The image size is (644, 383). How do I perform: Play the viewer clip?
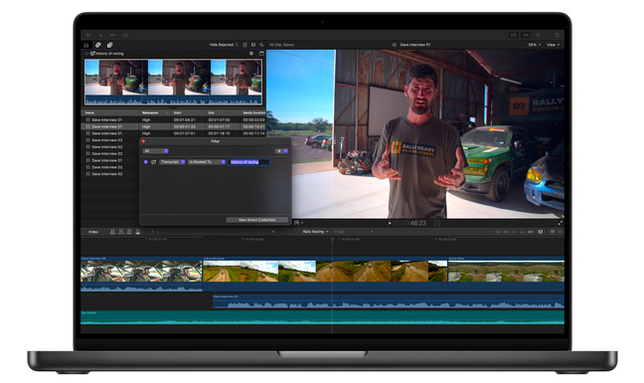(390, 223)
